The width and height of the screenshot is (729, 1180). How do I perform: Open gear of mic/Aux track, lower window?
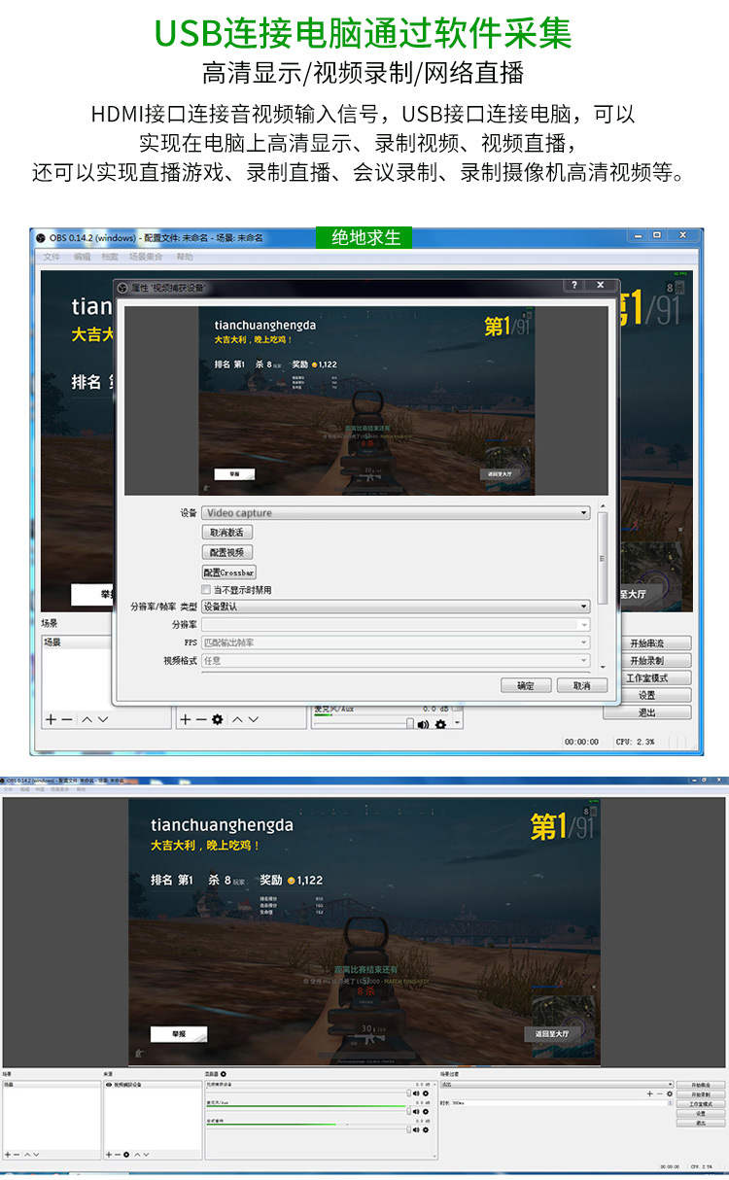[x=425, y=1111]
